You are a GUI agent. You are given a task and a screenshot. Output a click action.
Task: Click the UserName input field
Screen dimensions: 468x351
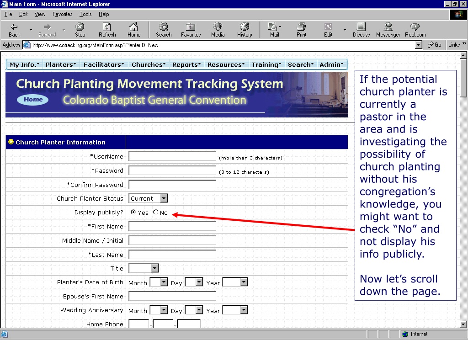tap(172, 156)
